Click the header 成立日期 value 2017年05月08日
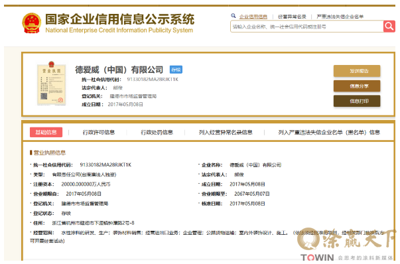Image resolution: width=400 pixels, height=264 pixels. [125, 104]
